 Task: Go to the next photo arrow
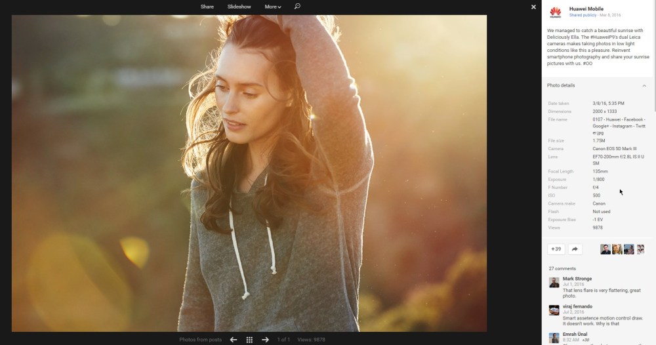tap(265, 340)
